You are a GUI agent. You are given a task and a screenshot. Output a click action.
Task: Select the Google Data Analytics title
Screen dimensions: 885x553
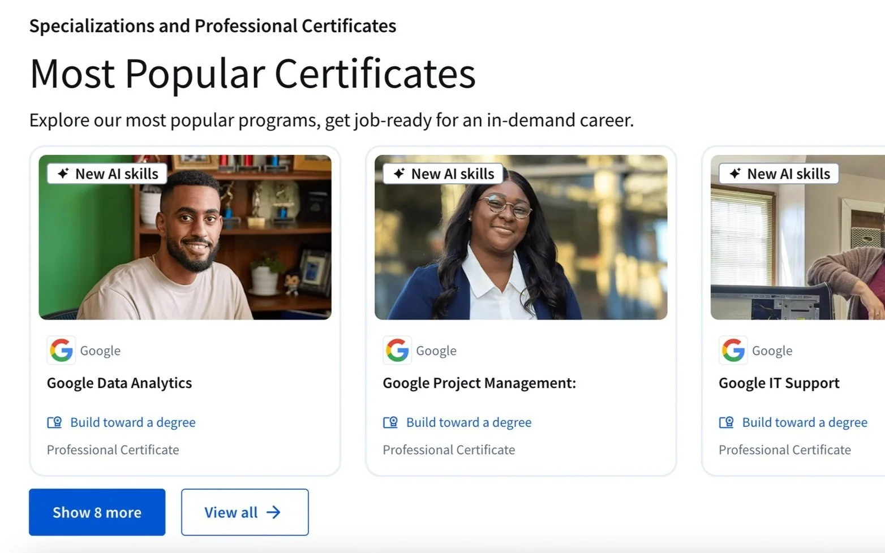[x=119, y=383]
